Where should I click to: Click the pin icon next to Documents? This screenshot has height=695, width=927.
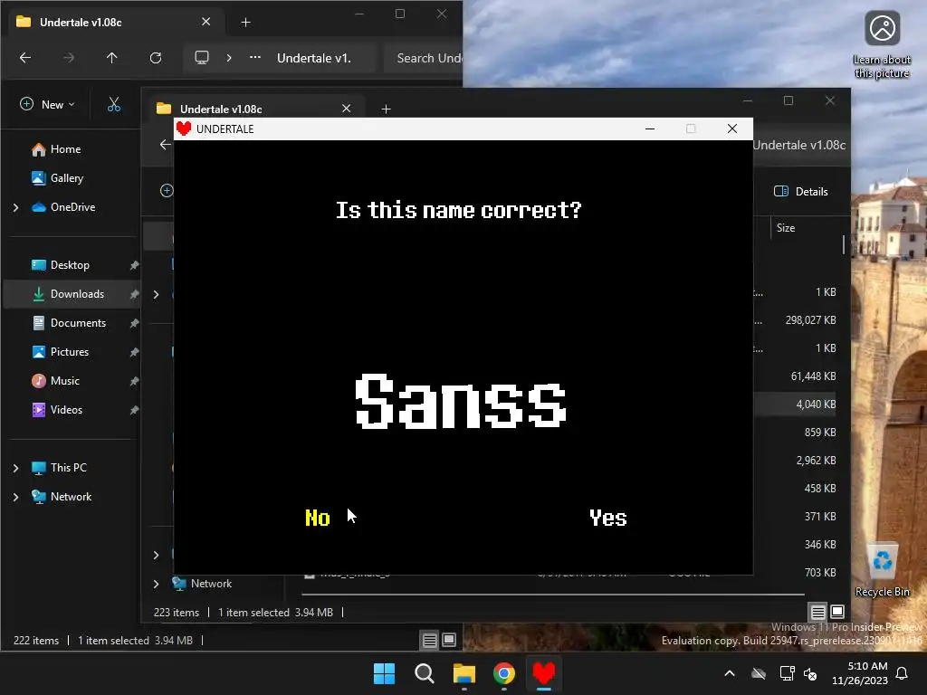pos(134,323)
